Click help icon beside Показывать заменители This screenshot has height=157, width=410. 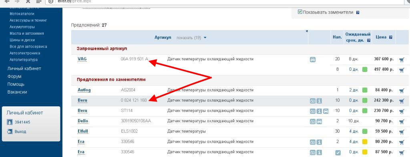[358, 12]
